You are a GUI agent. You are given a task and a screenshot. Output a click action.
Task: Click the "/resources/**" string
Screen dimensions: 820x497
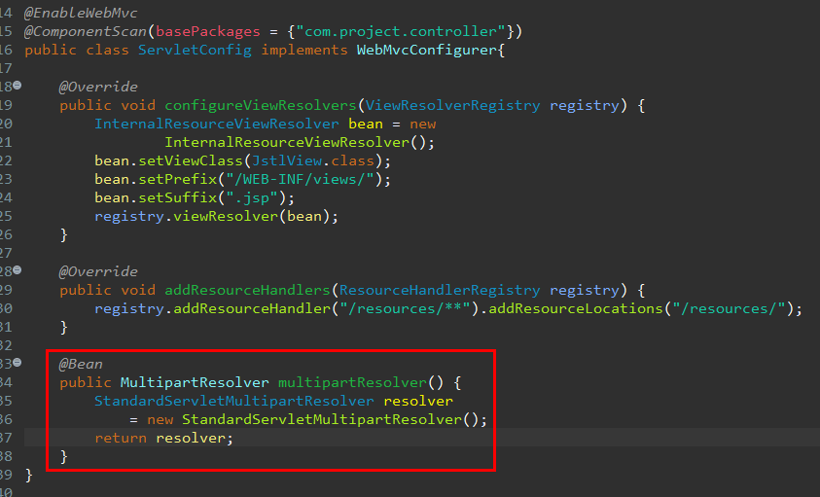click(406, 308)
